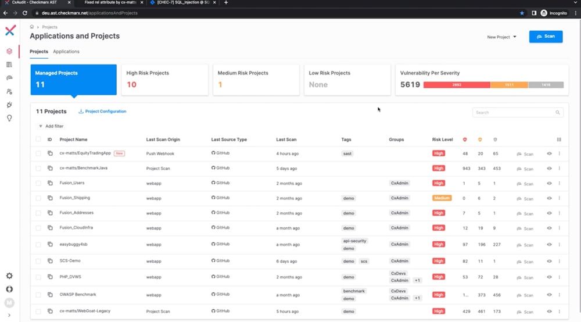Click the blue Scan button
581x322 pixels.
tap(546, 37)
